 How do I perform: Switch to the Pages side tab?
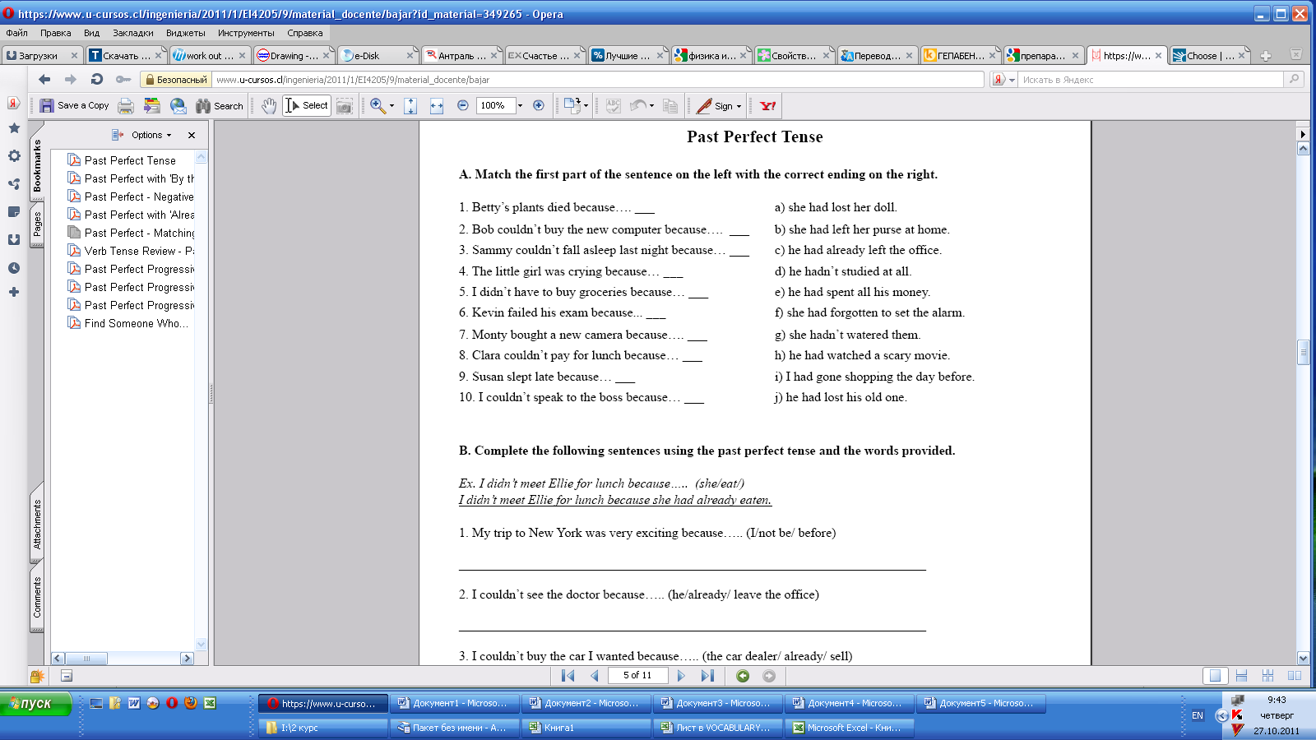click(37, 224)
